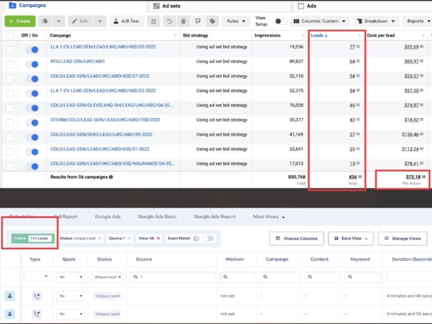Switch to the Ad sets tab
This screenshot has height=324, width=432.
point(167,6)
